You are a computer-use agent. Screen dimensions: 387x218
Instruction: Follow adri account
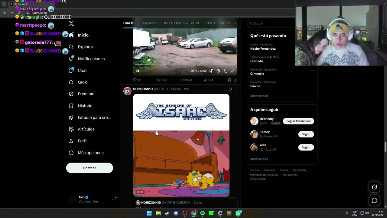click(306, 147)
